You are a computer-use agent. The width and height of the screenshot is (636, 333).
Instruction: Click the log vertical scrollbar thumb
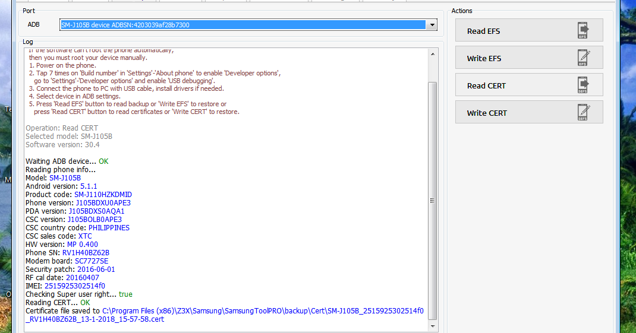click(432, 201)
